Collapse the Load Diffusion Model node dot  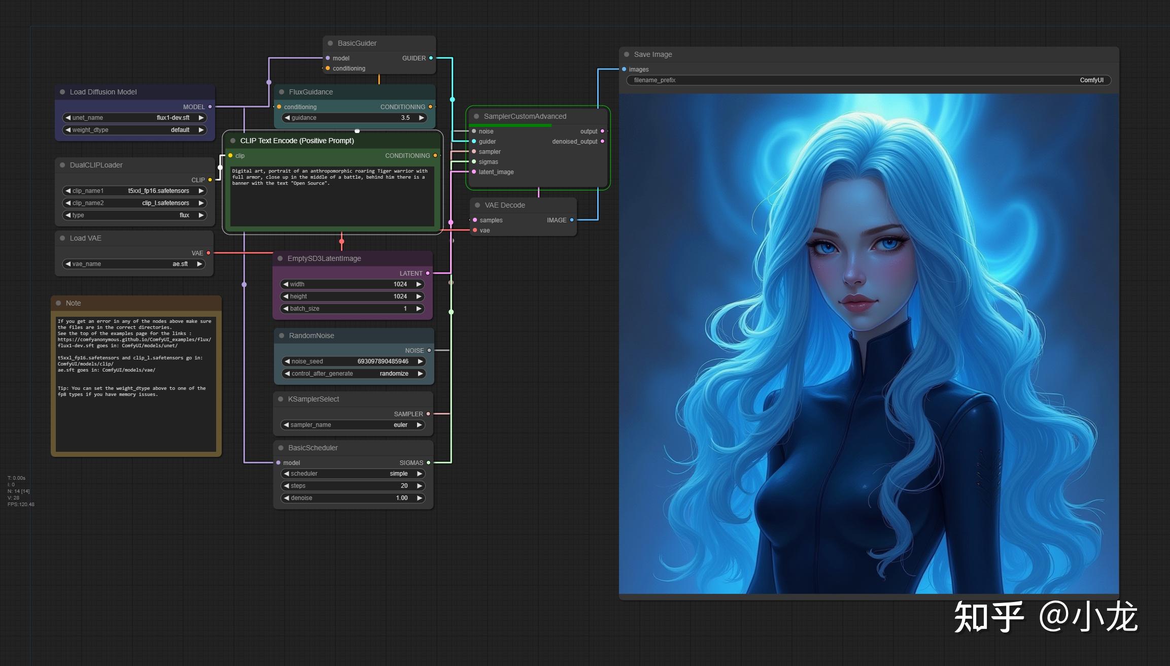62,92
